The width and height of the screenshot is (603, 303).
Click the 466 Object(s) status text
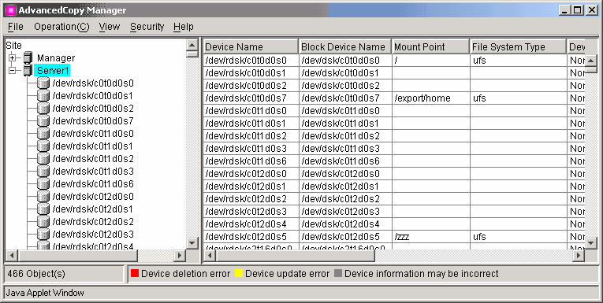pyautogui.click(x=36, y=273)
